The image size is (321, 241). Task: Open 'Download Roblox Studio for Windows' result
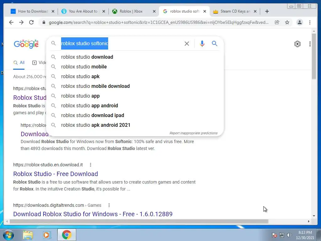click(x=93, y=214)
